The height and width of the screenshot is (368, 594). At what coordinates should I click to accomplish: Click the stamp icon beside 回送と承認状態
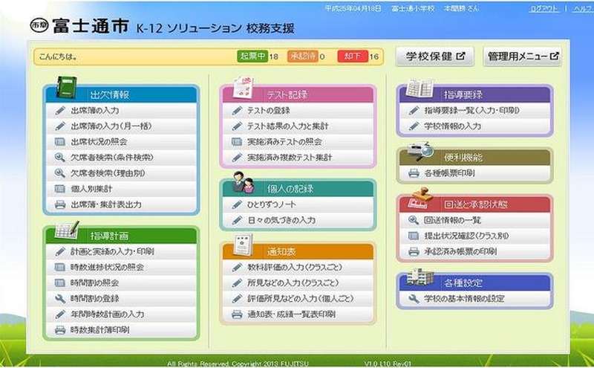tap(417, 201)
